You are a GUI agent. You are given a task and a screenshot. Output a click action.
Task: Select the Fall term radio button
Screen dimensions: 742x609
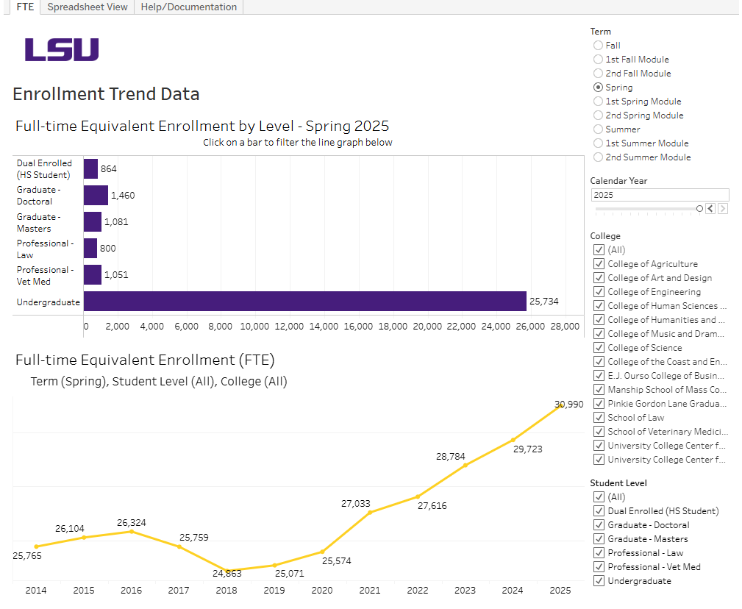tap(598, 45)
